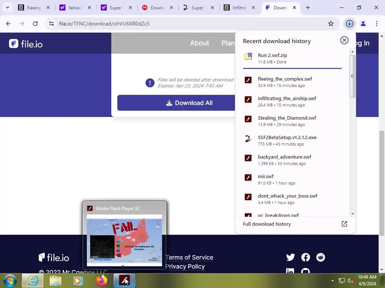Switch to the Super Smash Flash tab
This screenshot has width=385, height=288.
point(198,8)
